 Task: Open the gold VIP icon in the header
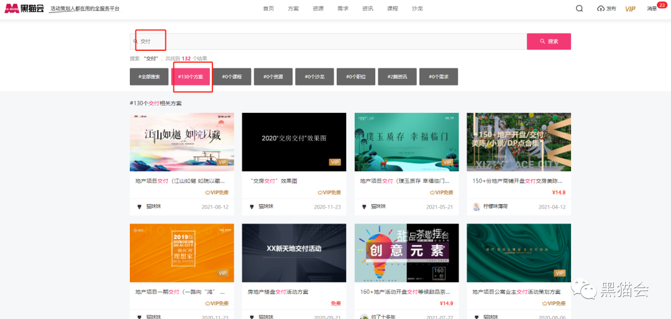click(x=630, y=9)
